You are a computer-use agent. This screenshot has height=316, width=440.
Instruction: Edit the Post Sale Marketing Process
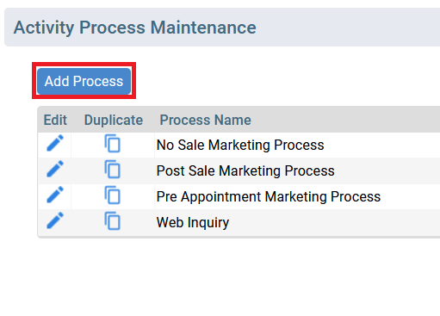[x=55, y=169]
